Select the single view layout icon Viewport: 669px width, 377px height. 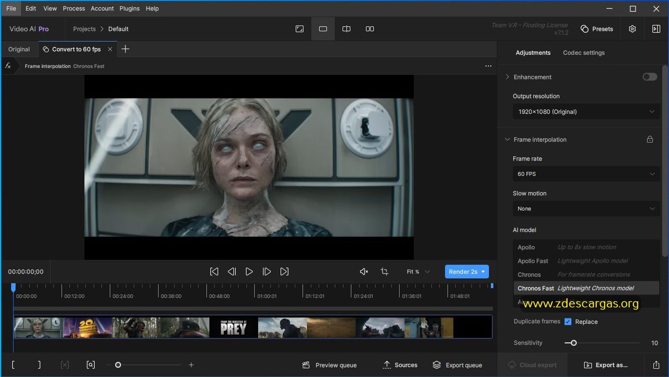click(x=323, y=29)
